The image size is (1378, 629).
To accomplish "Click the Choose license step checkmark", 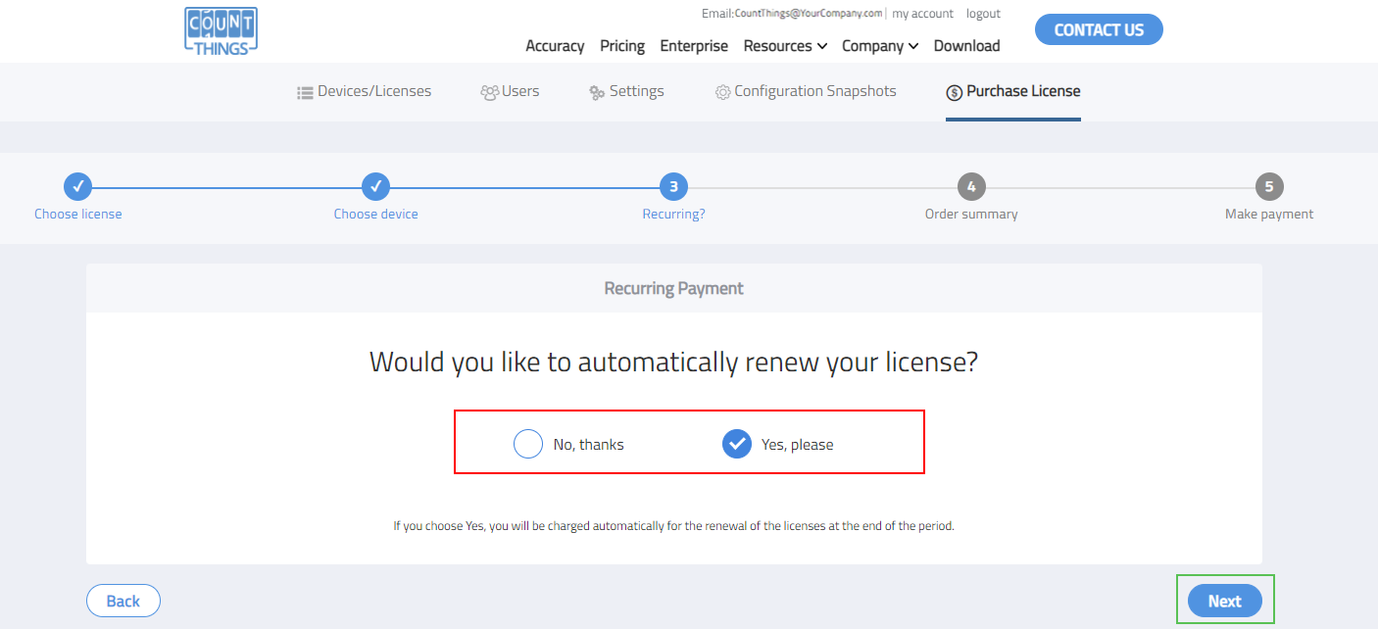I will point(78,186).
